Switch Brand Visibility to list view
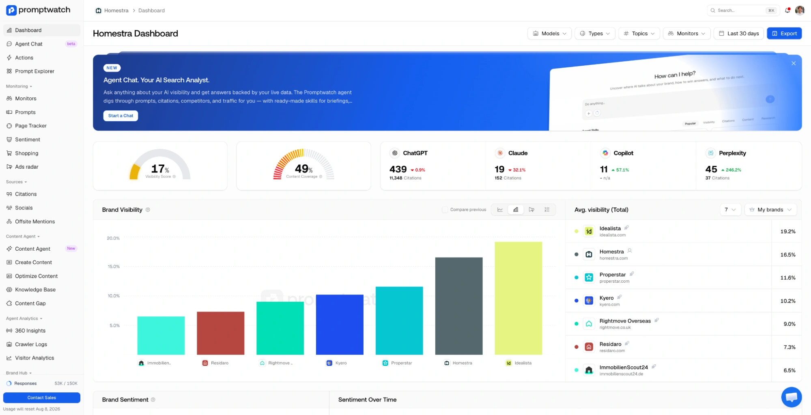The image size is (811, 415). click(547, 210)
